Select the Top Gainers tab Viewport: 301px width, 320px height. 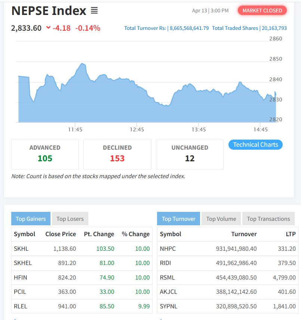pyautogui.click(x=31, y=219)
